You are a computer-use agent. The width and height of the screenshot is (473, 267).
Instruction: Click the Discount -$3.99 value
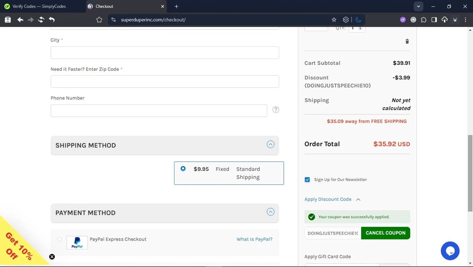tap(401, 78)
